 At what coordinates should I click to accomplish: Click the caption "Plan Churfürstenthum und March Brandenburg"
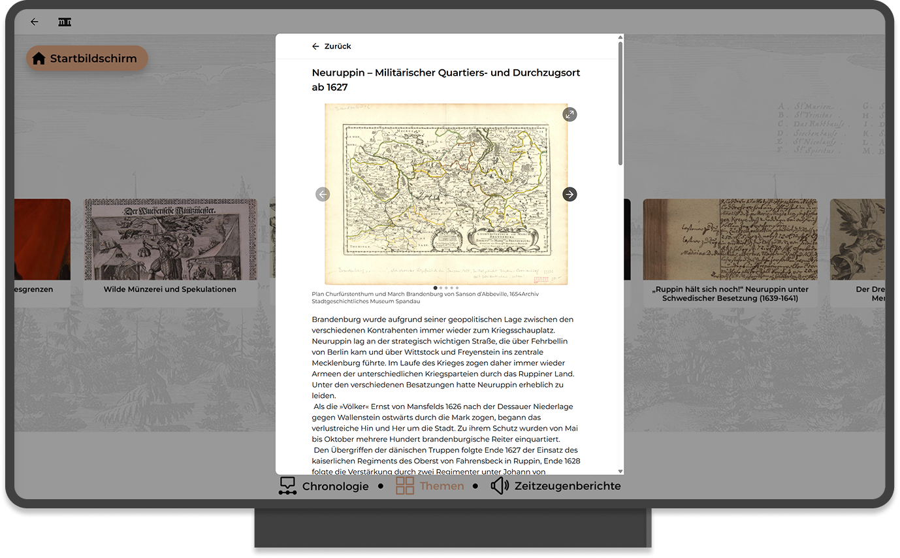pyautogui.click(x=426, y=297)
